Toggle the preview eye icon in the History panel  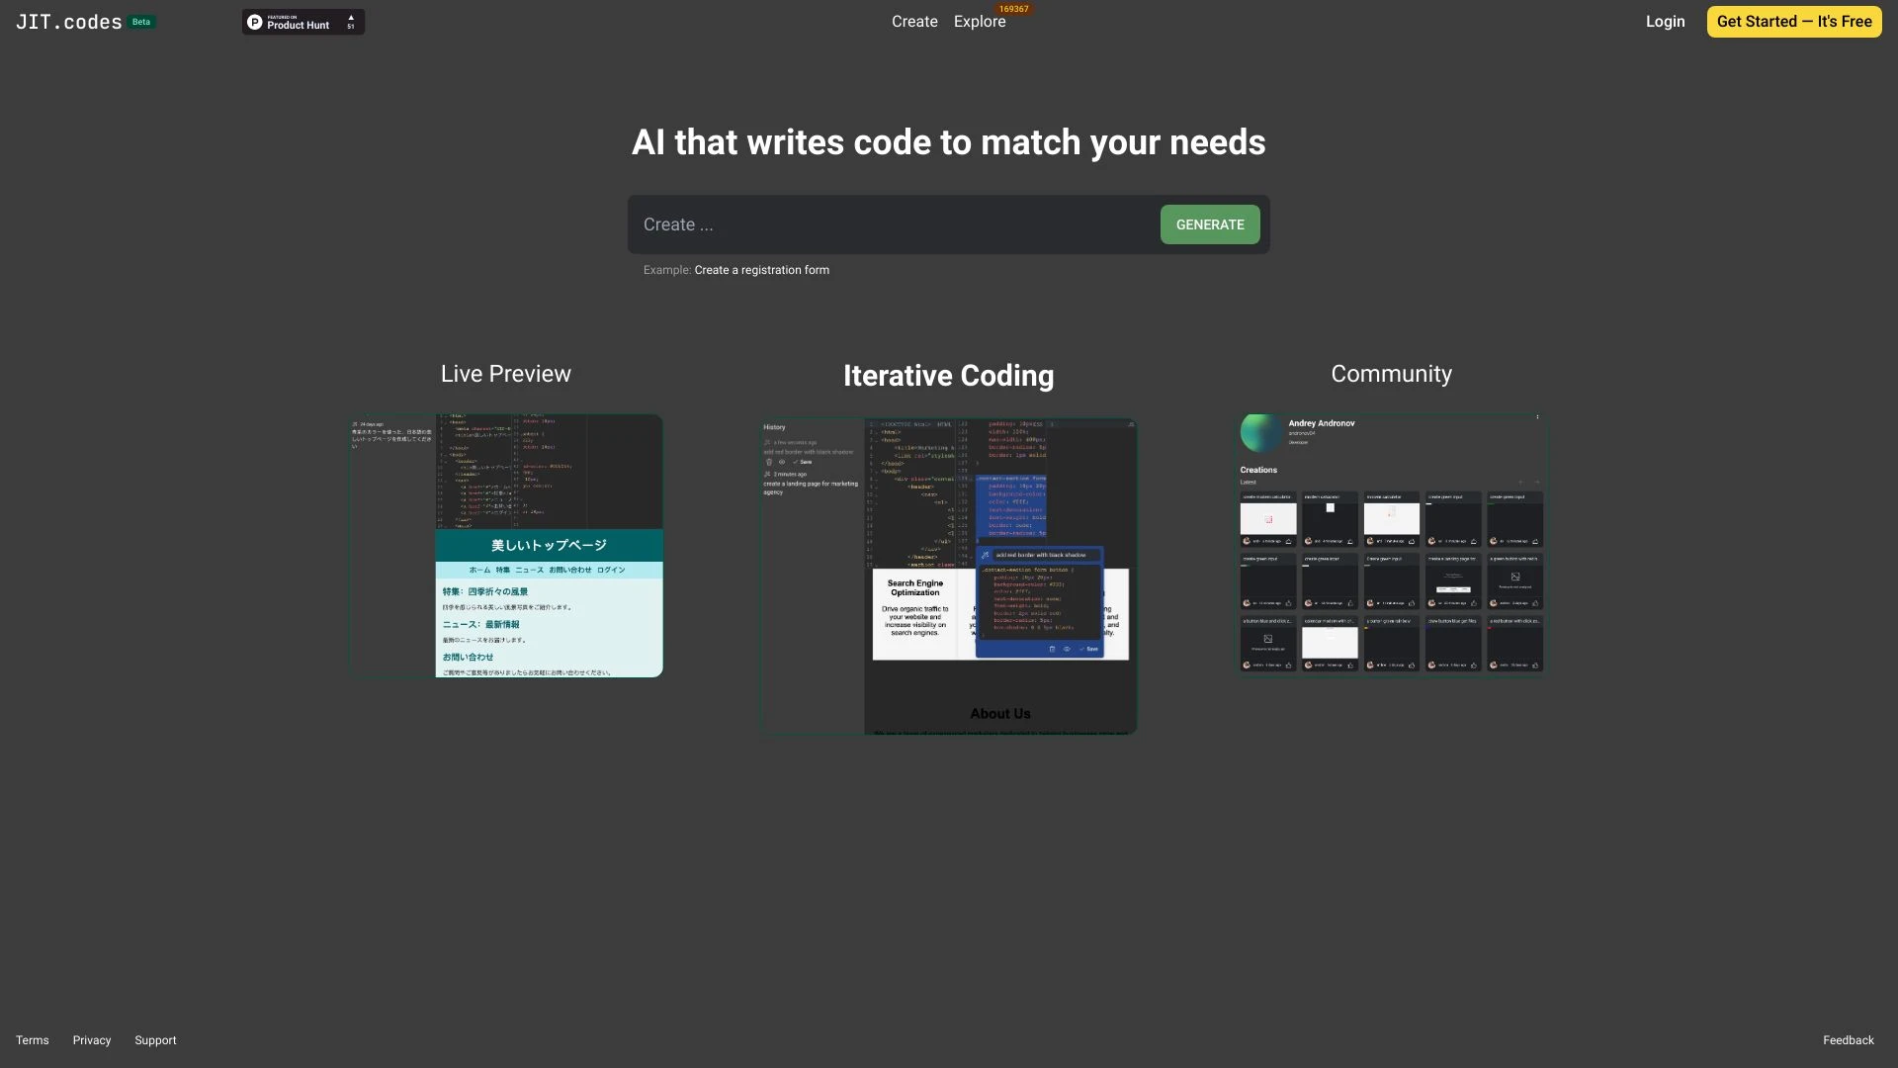tap(783, 462)
